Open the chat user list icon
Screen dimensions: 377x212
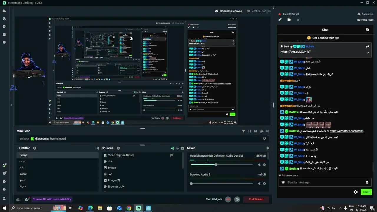tap(367, 30)
